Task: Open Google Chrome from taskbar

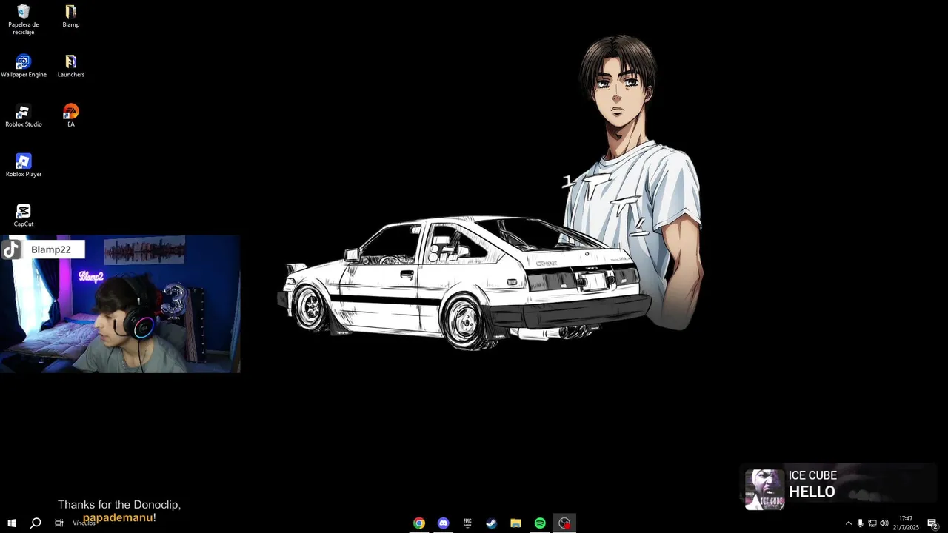Action: tap(419, 523)
